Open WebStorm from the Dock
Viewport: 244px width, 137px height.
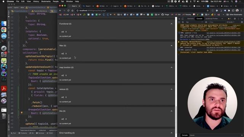click(x=4, y=67)
